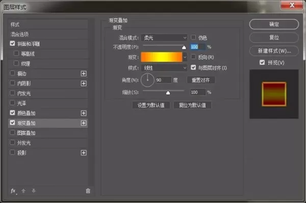The image size is (306, 203).
Task: Click the 确定 button
Action: (x=274, y=24)
